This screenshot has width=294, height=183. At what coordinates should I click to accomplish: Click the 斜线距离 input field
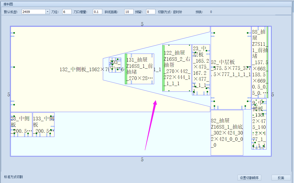click(x=129, y=12)
